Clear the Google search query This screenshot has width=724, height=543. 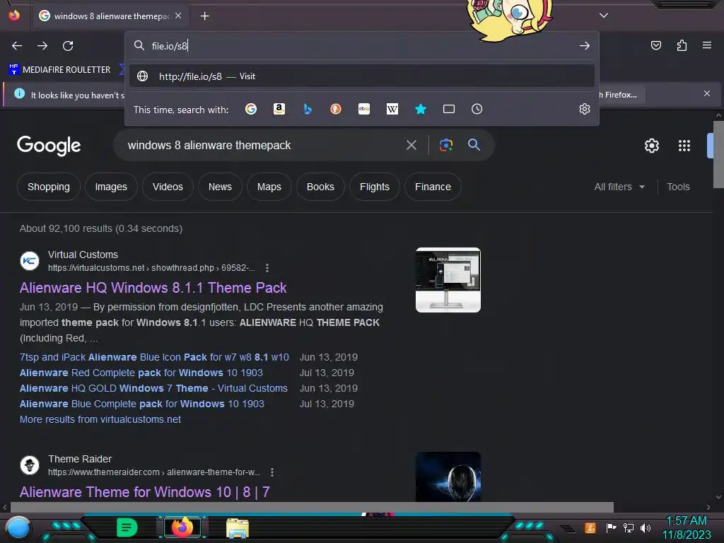pyautogui.click(x=411, y=146)
